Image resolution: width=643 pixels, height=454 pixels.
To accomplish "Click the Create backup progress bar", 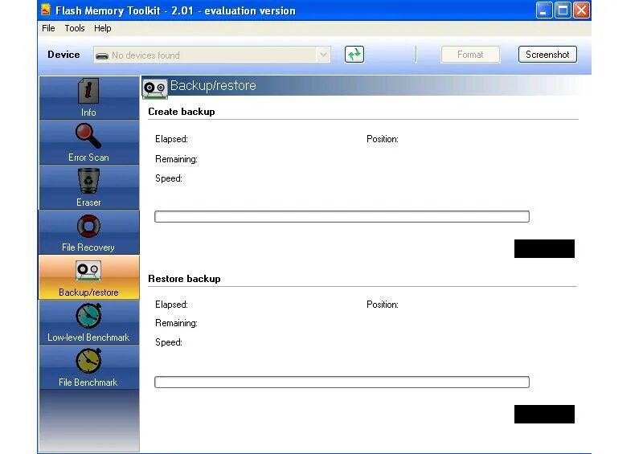I will 342,216.
